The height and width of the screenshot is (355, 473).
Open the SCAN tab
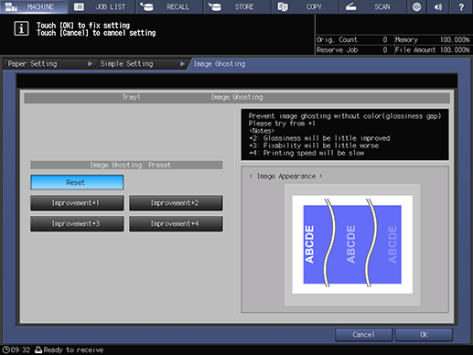[373, 6]
